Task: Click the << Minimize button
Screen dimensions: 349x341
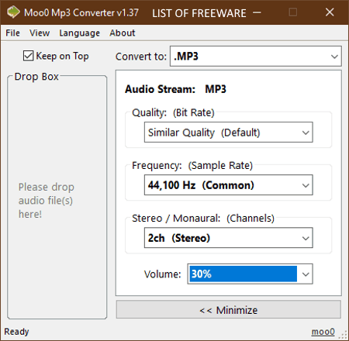Action: (229, 309)
